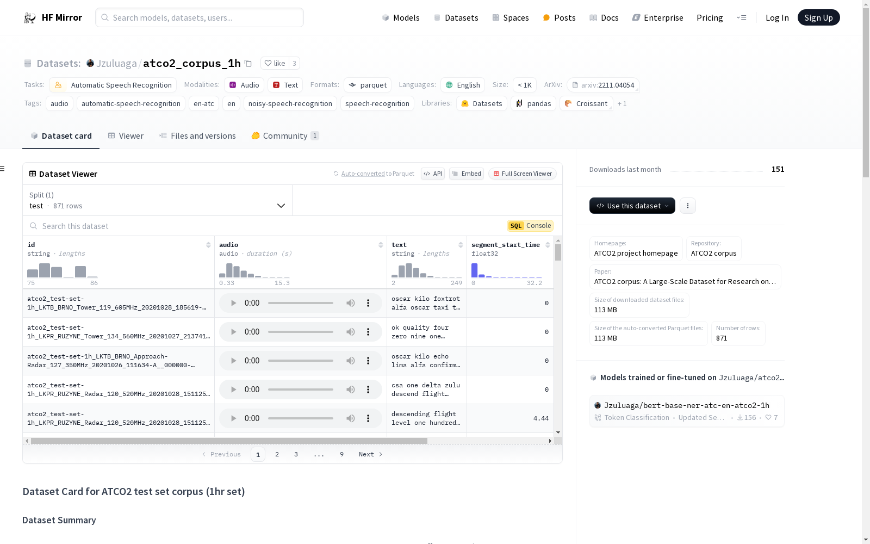The image size is (870, 544).
Task: Play audio in the ok quality four row
Action: (x=233, y=332)
